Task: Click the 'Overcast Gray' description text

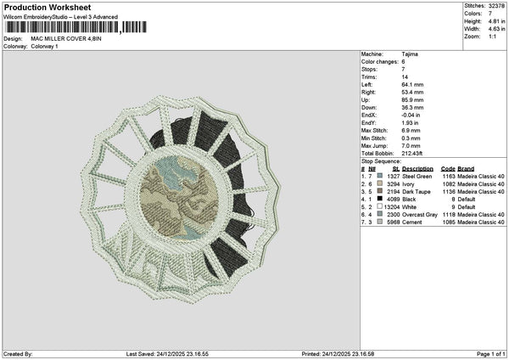Action: (x=420, y=215)
